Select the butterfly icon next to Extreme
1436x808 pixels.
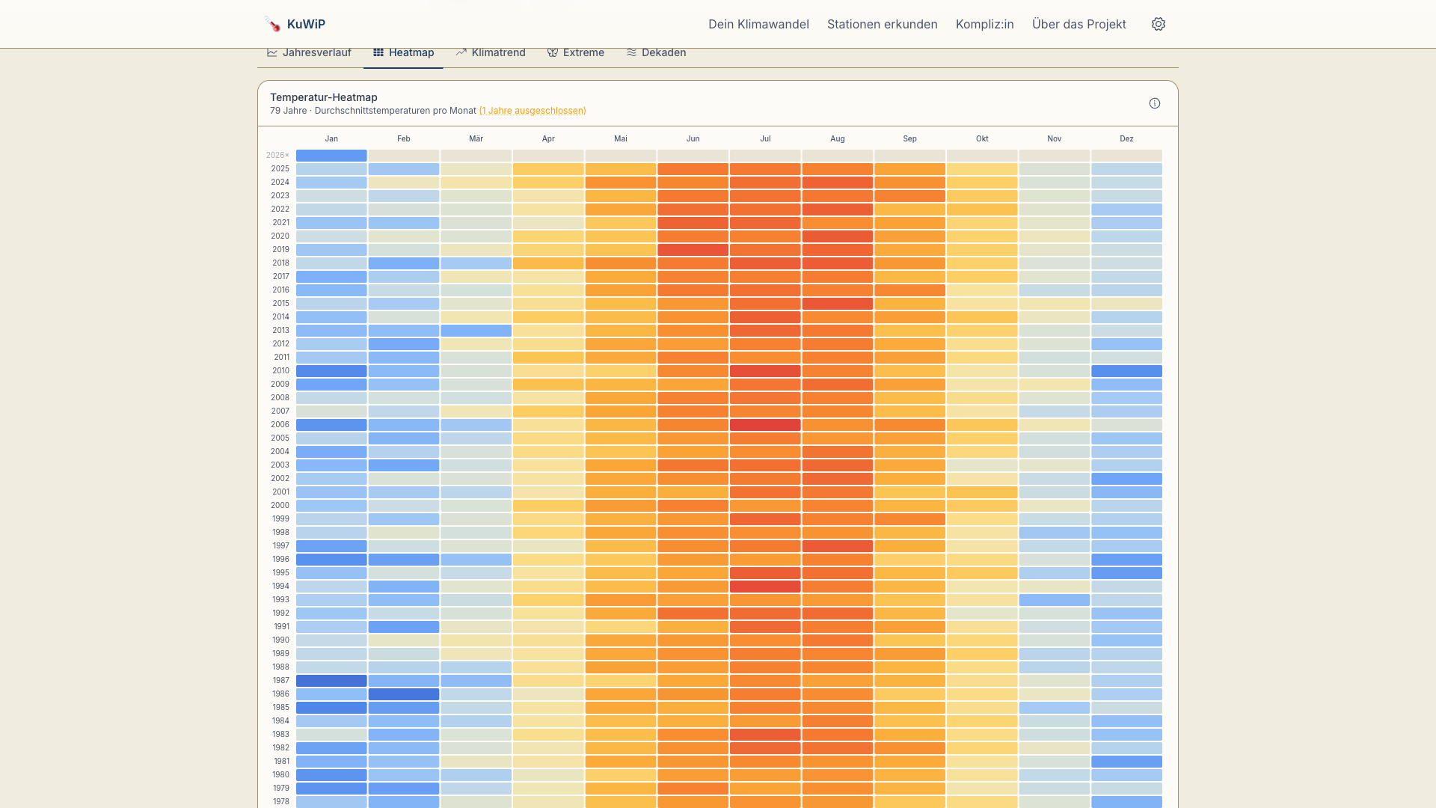553,52
